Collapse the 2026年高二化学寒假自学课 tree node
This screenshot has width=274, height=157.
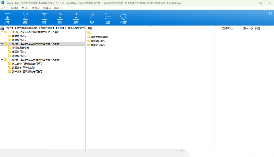click(2, 32)
